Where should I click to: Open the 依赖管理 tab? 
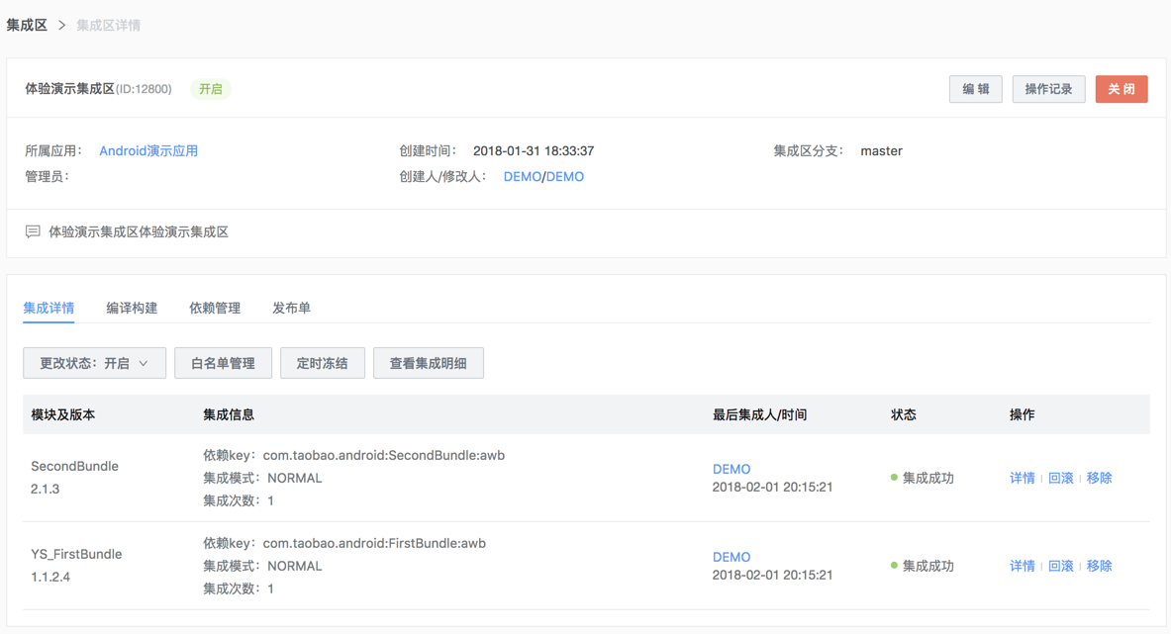[x=215, y=308]
